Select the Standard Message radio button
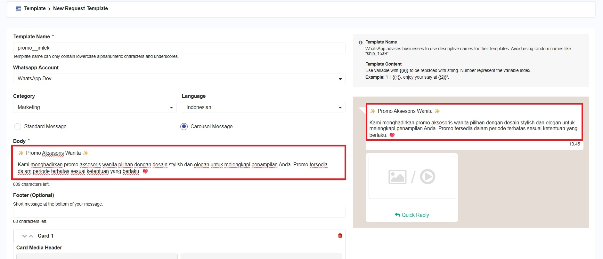 point(18,127)
